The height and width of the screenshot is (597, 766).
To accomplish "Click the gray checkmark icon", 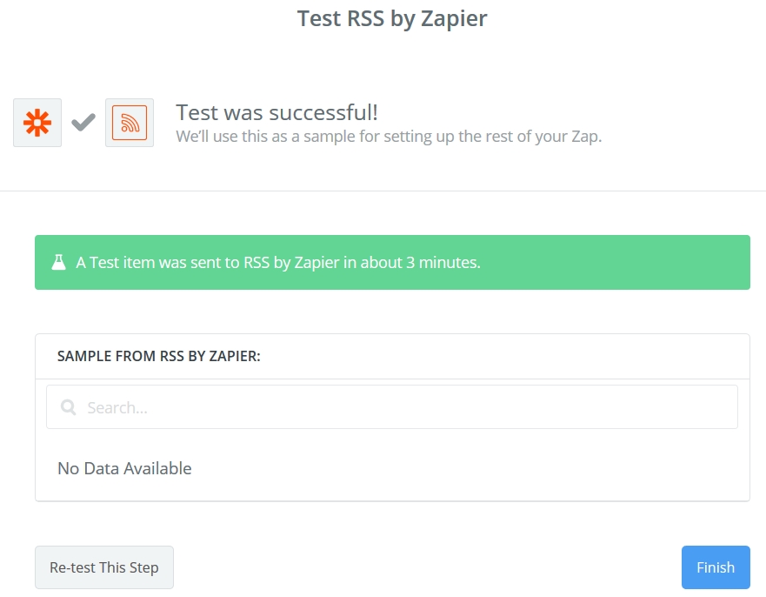I will coord(83,122).
